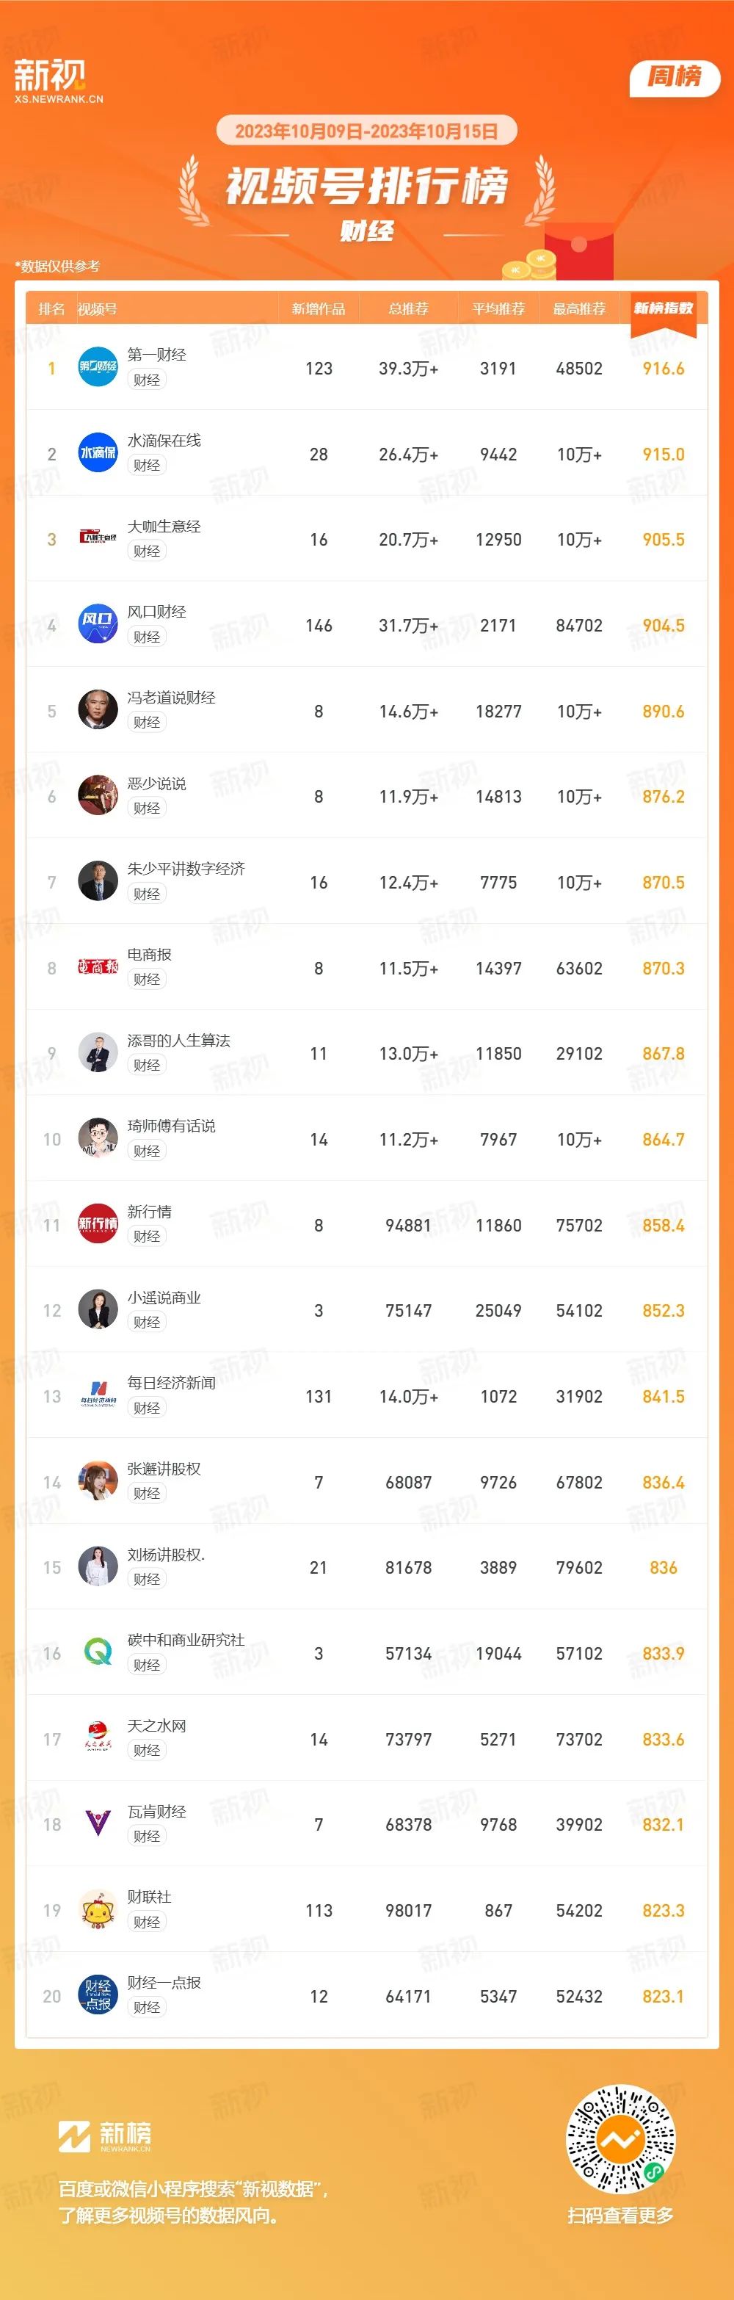Click the 财经一点报 blue avatar
The width and height of the screenshot is (734, 2300).
click(x=98, y=1995)
